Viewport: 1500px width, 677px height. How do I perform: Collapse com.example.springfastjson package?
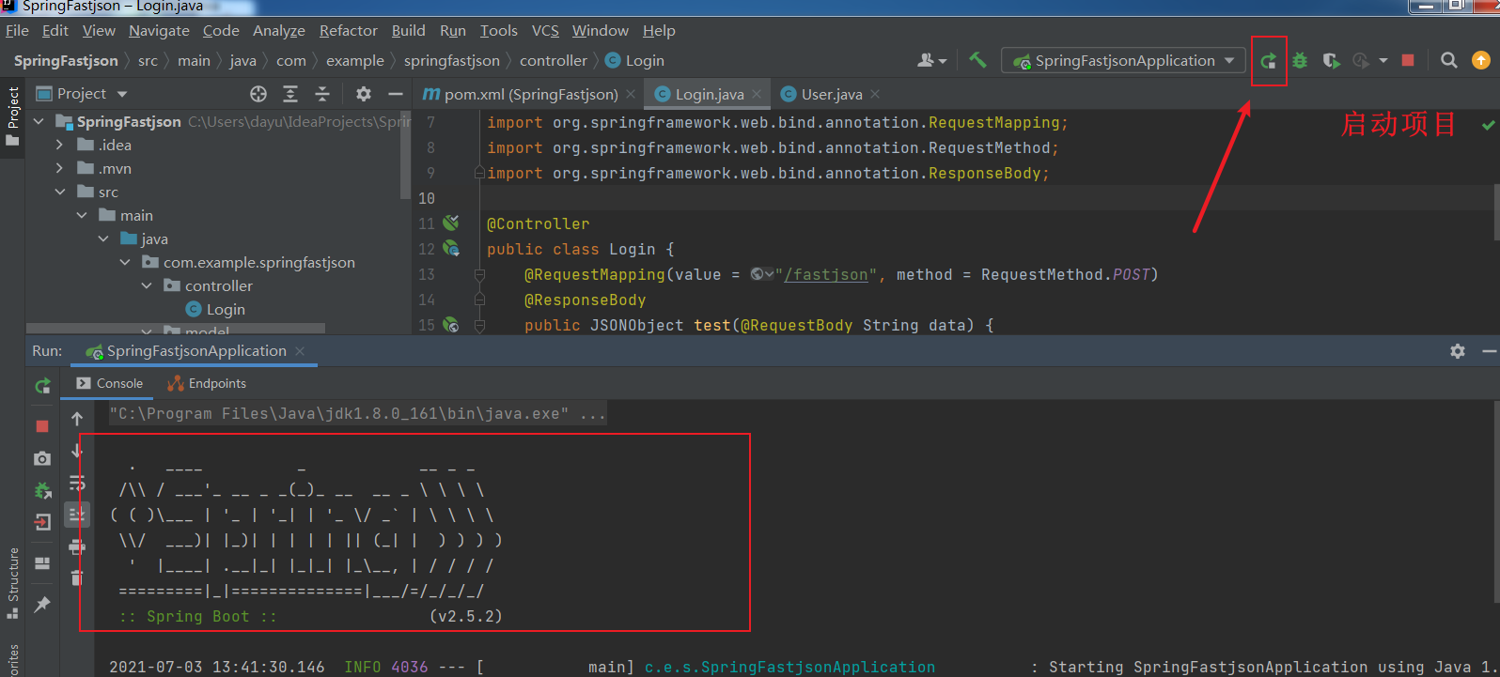125,262
